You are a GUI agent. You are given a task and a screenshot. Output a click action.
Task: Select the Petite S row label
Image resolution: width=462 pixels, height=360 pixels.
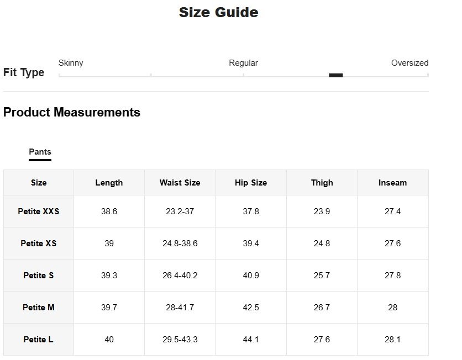(39, 276)
